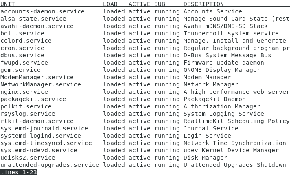Click "active" state for polkit.service
The width and height of the screenshot is (293, 175).
pos(140,106)
